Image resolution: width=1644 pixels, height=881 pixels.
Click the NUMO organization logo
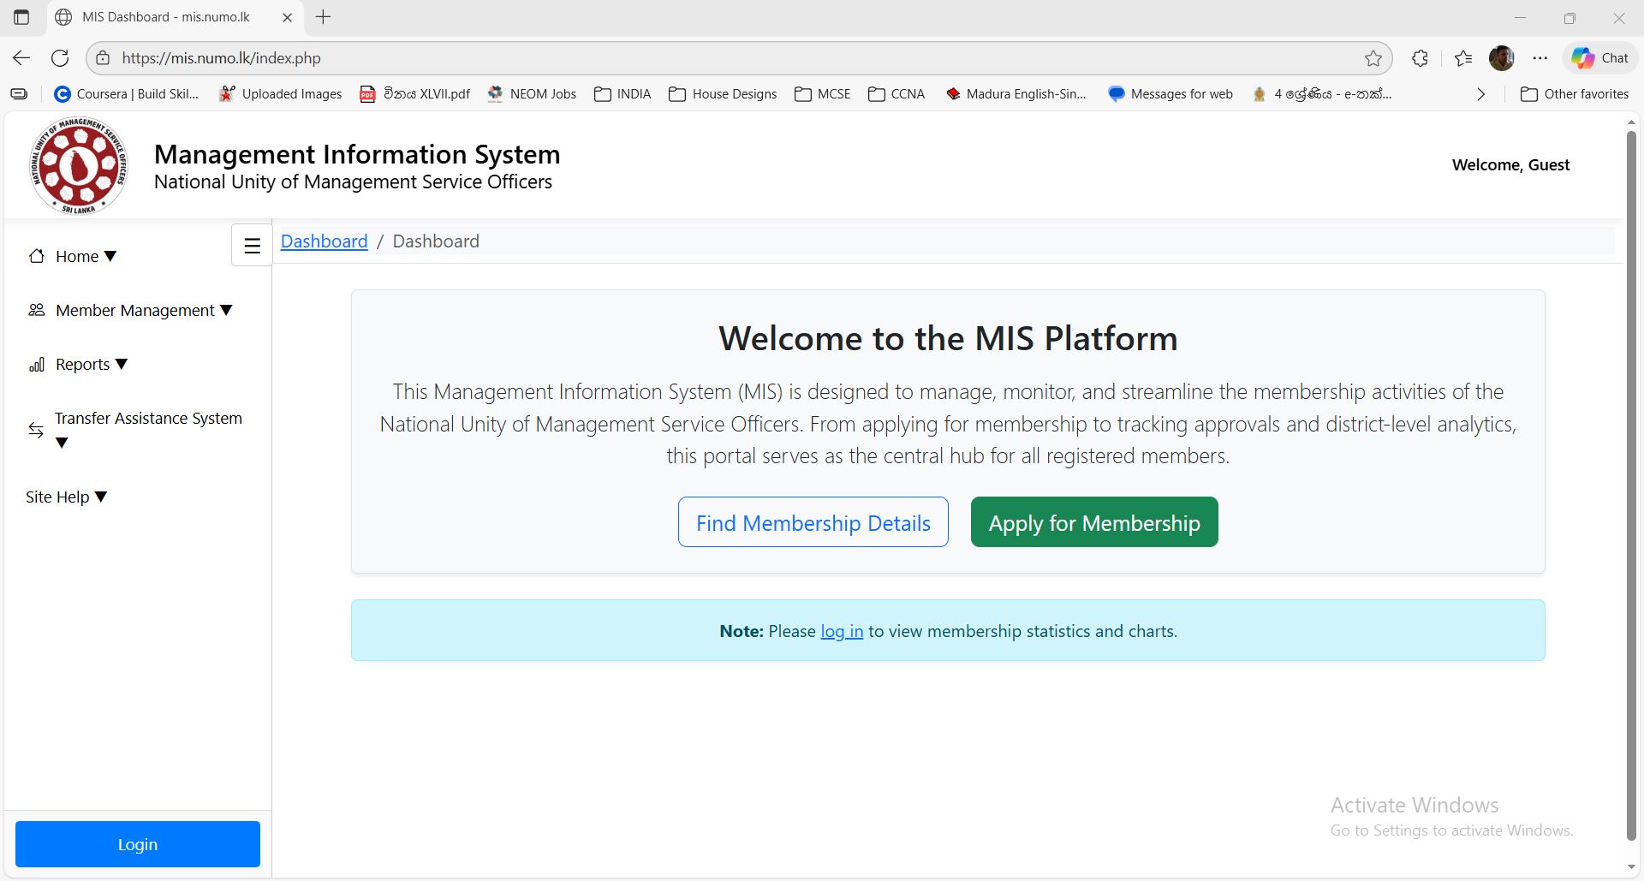78,165
